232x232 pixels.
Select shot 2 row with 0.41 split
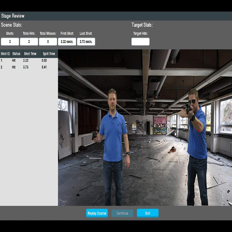[29, 67]
